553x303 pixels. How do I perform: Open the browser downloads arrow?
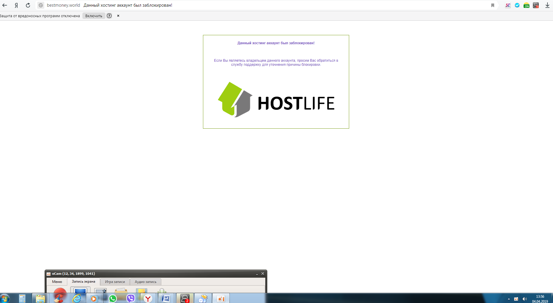click(x=547, y=5)
